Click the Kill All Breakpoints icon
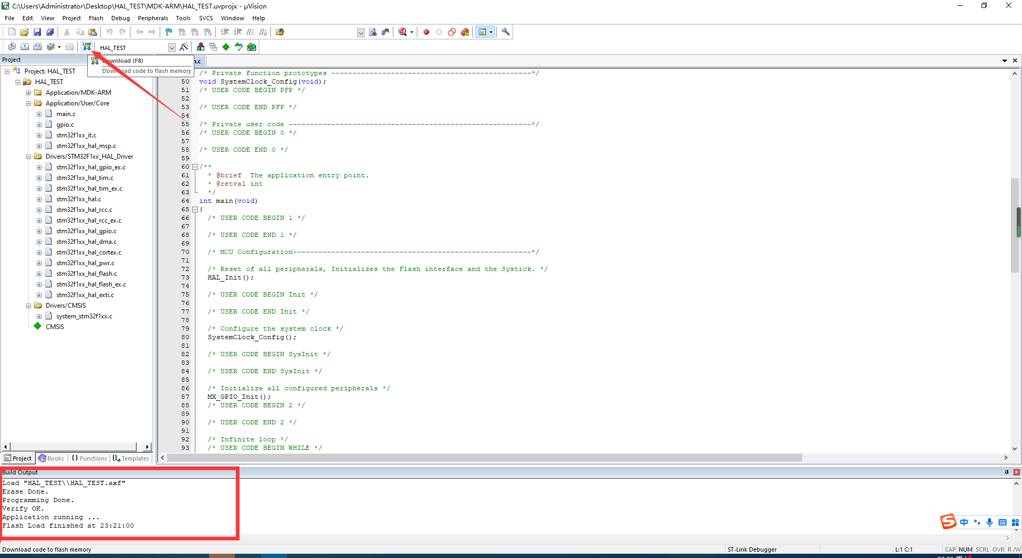Screen dimensions: 1022x558 (465, 32)
